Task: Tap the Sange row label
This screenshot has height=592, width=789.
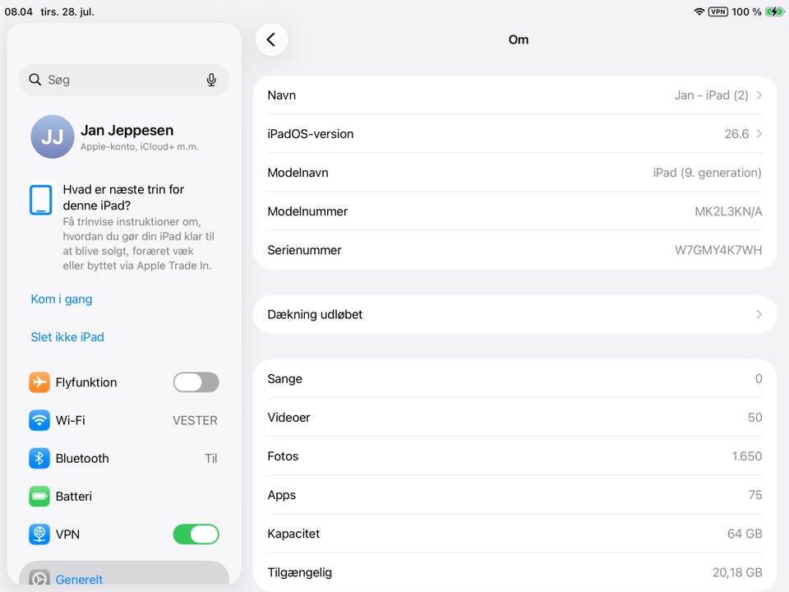Action: [x=285, y=378]
